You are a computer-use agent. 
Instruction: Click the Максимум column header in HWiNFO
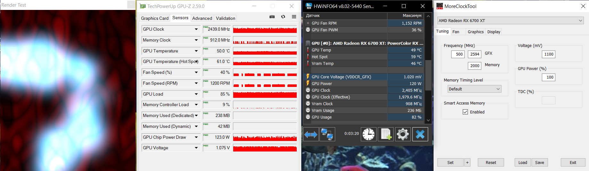click(405, 16)
